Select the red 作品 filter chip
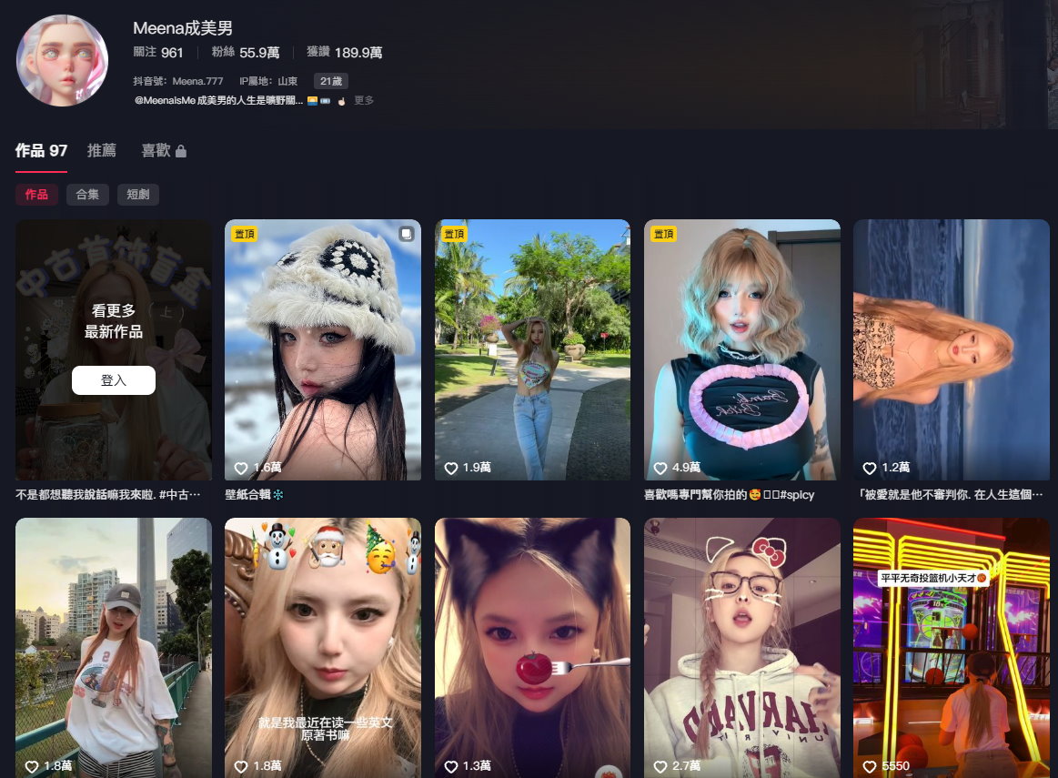The width and height of the screenshot is (1058, 778). pyautogui.click(x=37, y=195)
